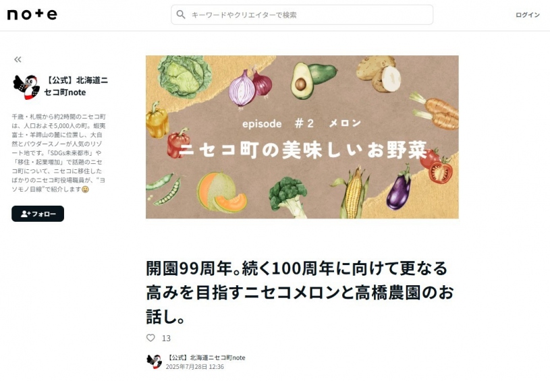Screen dimensions: 550x381
Task: Click author name link below article title
Action: coord(206,357)
